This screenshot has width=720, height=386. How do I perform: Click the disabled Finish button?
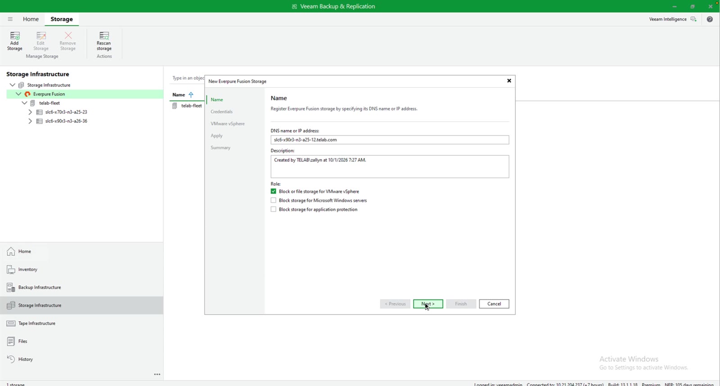pyautogui.click(x=461, y=304)
